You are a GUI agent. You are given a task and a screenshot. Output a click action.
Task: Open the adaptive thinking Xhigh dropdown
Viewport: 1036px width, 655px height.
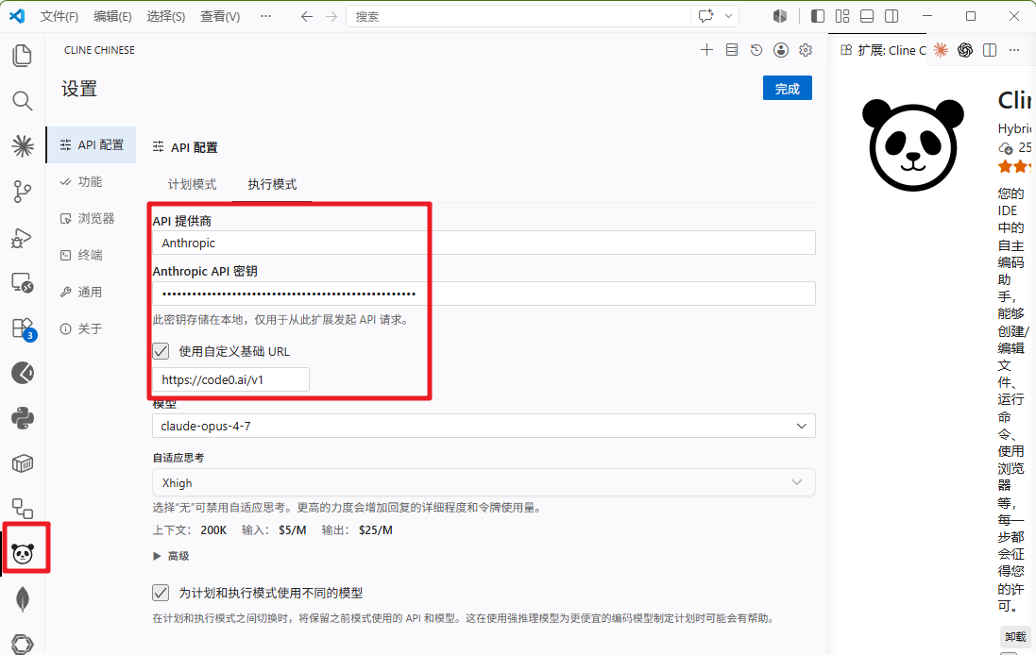(x=484, y=482)
